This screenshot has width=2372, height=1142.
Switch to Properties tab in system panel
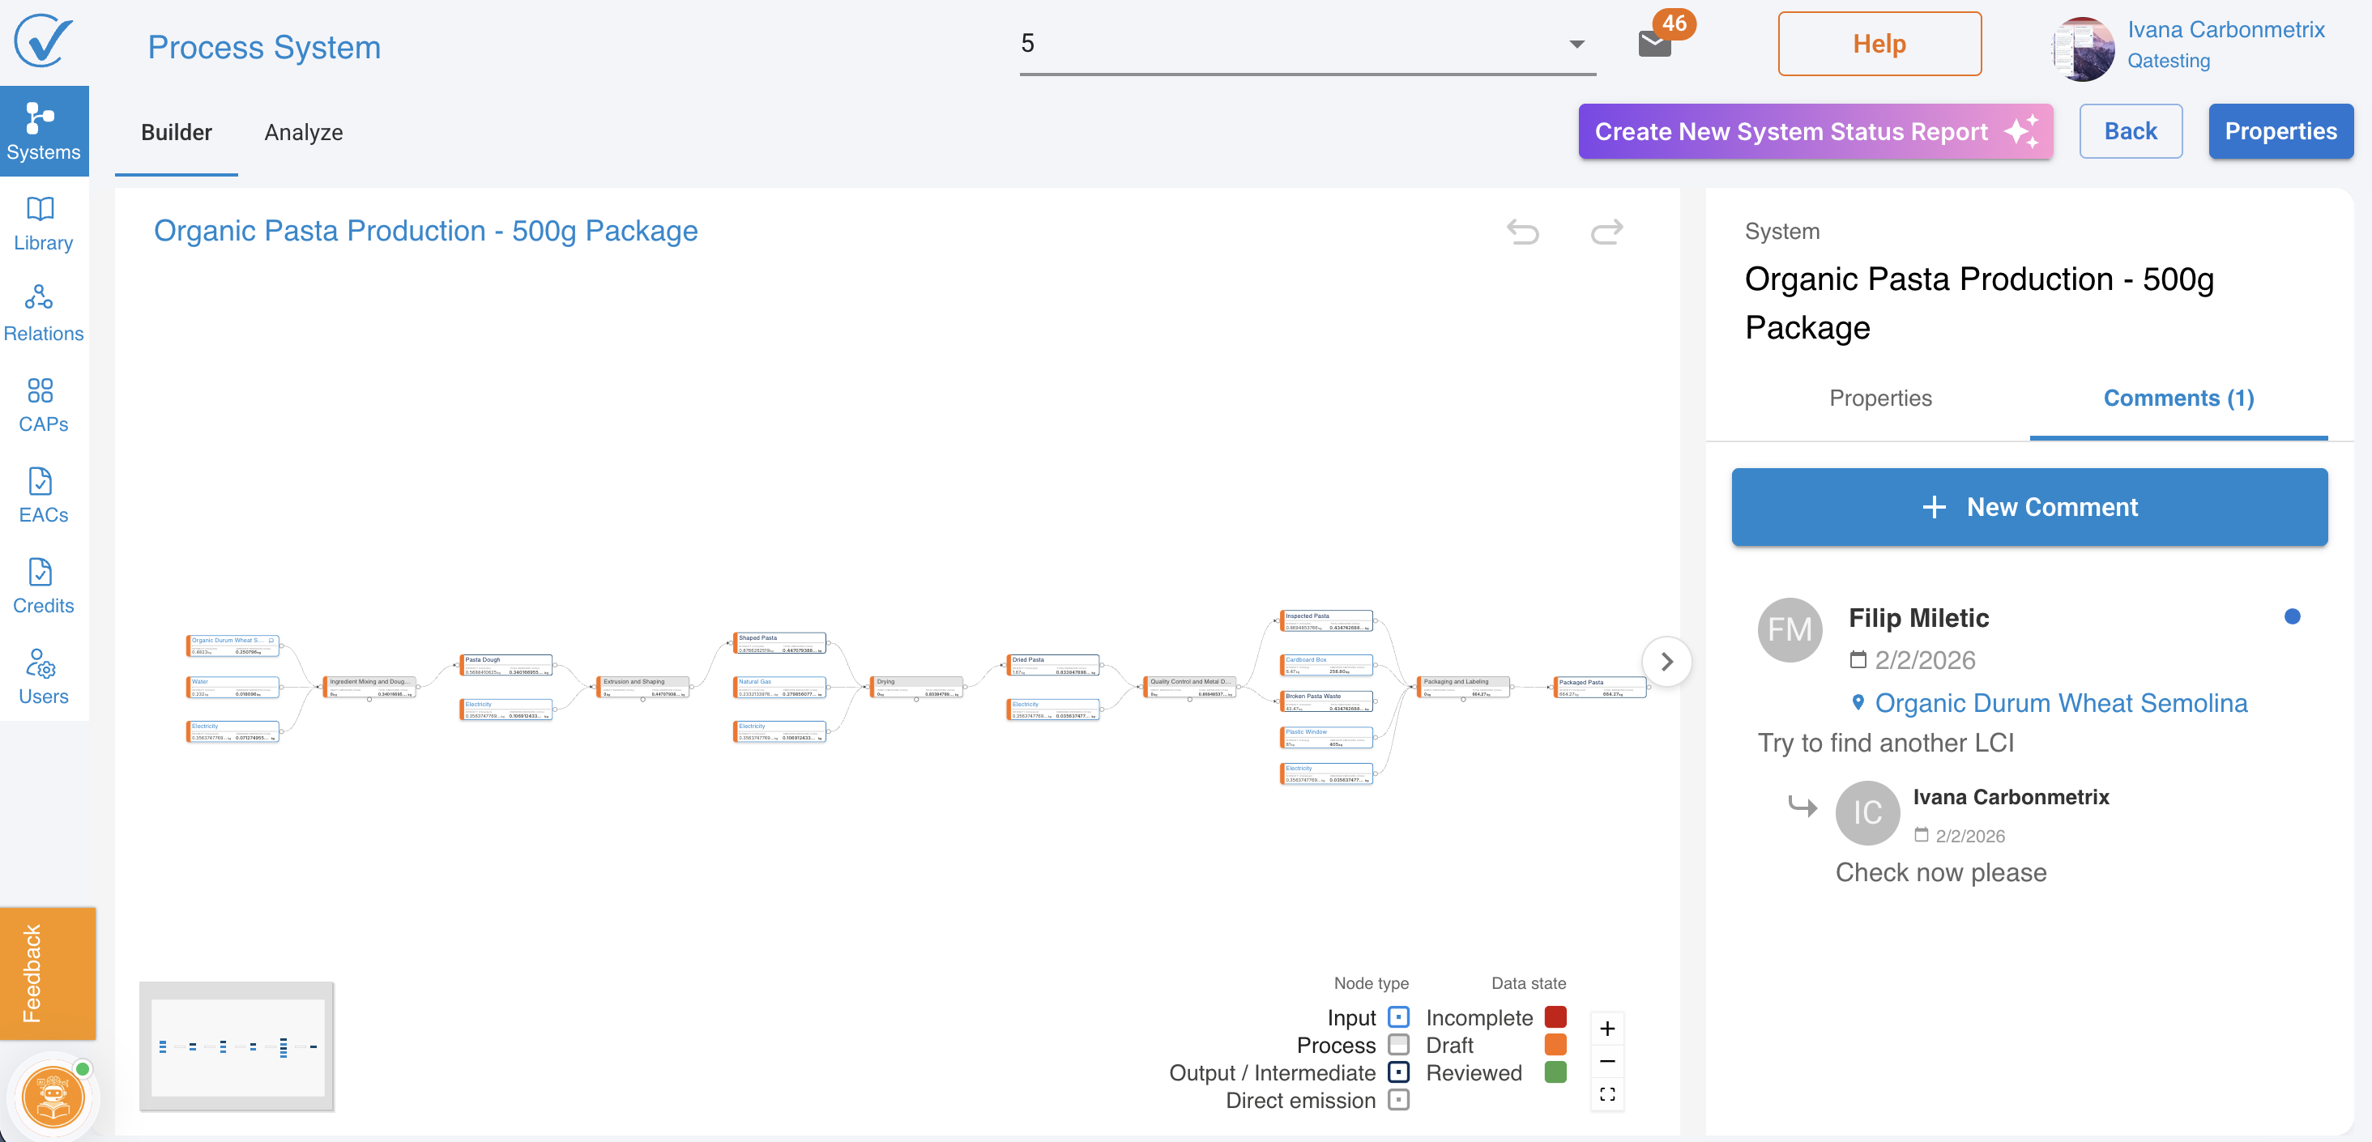1879,398
